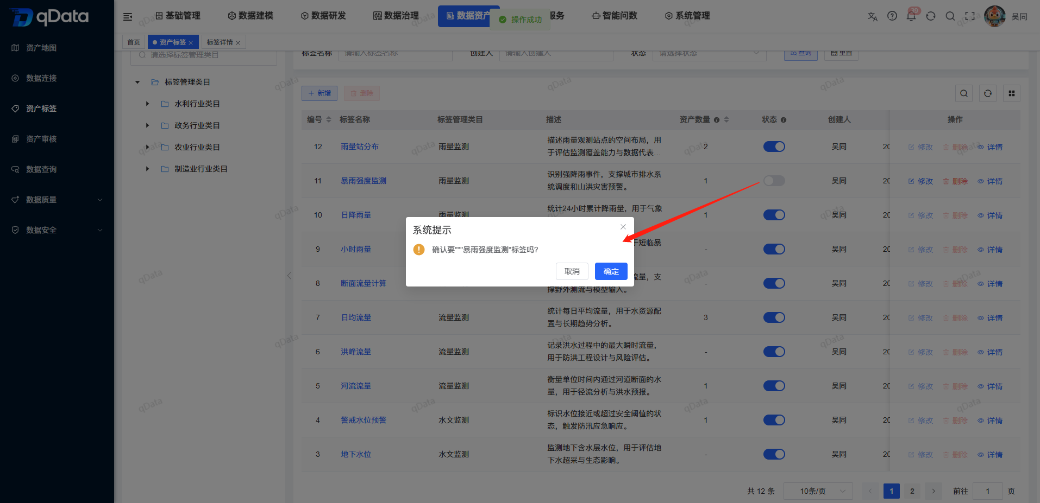Open the 数据研发 top menu
Screen dimensions: 1040x503
(x=323, y=16)
